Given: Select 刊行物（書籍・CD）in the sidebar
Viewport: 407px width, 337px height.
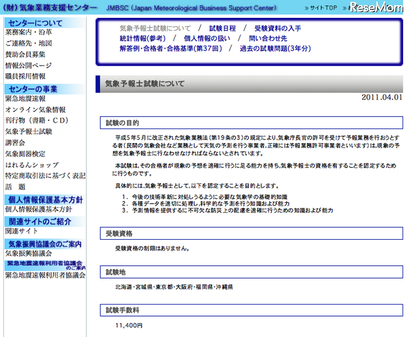Looking at the screenshot, I should tap(36, 120).
